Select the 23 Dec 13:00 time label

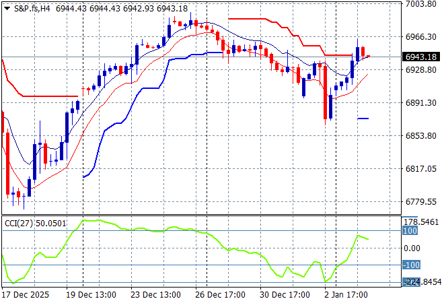[x=155, y=295]
